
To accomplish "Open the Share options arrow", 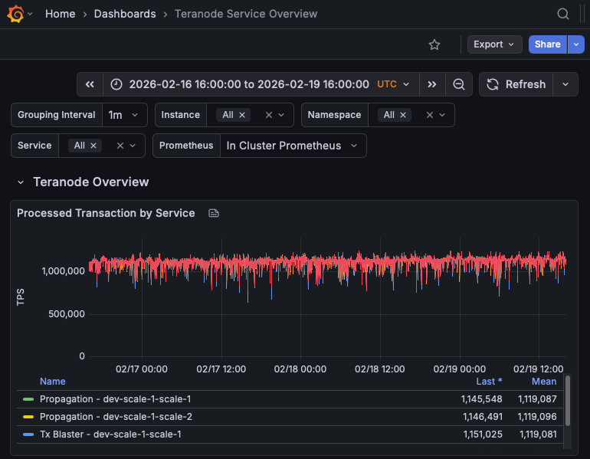I will [x=576, y=44].
